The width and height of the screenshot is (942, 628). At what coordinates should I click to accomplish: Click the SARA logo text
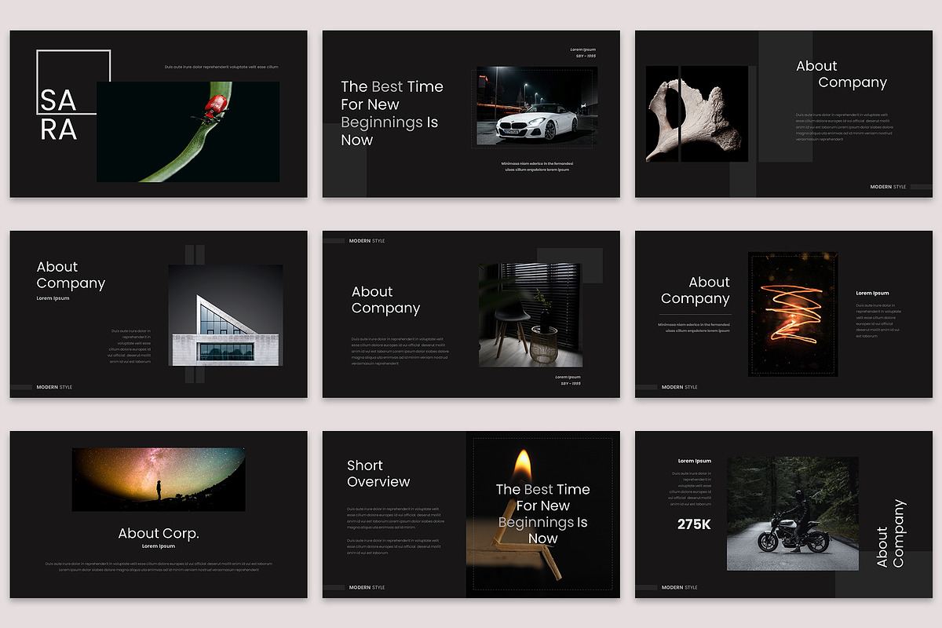59,115
